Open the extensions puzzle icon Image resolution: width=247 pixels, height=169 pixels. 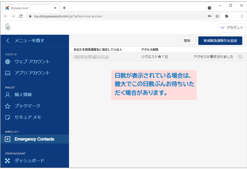click(227, 16)
